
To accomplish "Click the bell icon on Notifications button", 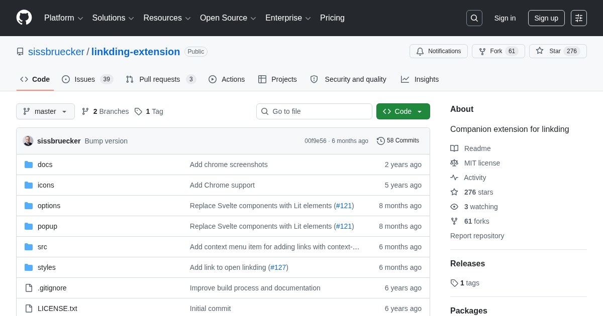I will [x=420, y=51].
